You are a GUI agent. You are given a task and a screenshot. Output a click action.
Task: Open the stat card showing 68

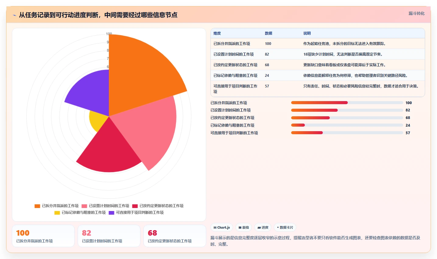point(175,236)
